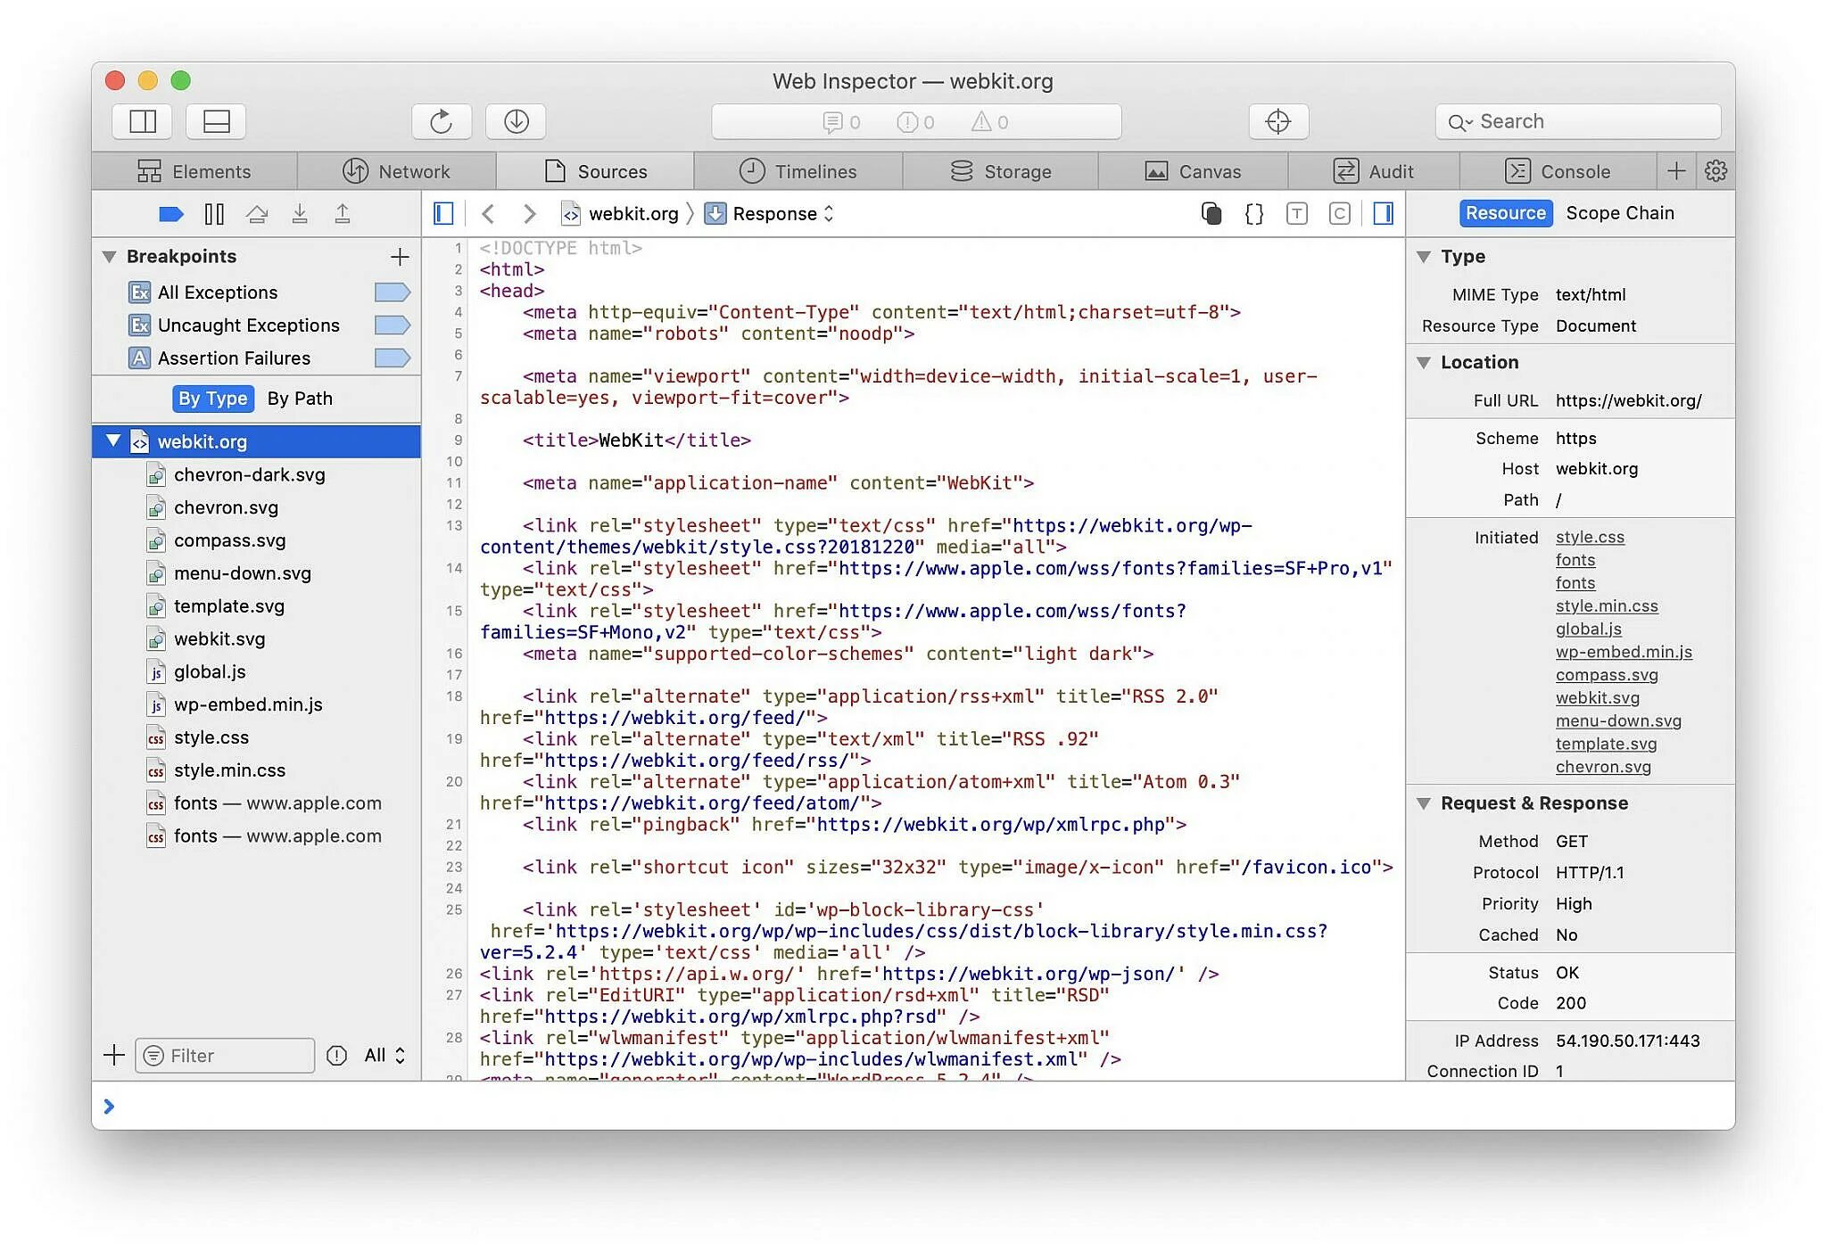Click the step over icon
Screen dimensions: 1827x1251
click(257, 214)
